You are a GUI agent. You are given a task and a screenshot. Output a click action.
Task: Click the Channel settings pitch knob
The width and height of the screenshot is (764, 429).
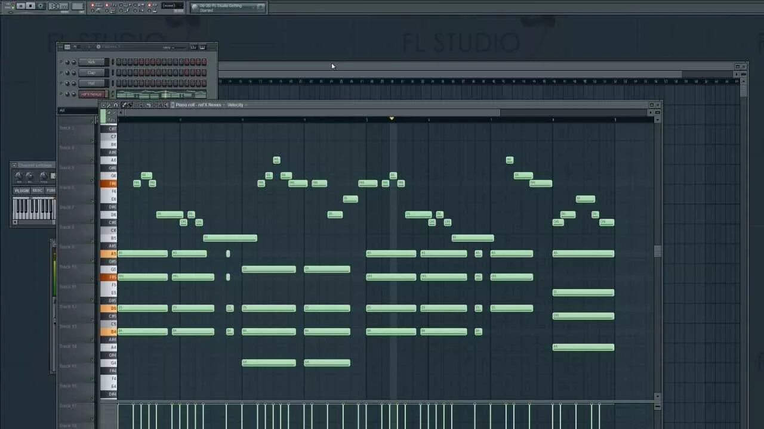click(x=44, y=175)
